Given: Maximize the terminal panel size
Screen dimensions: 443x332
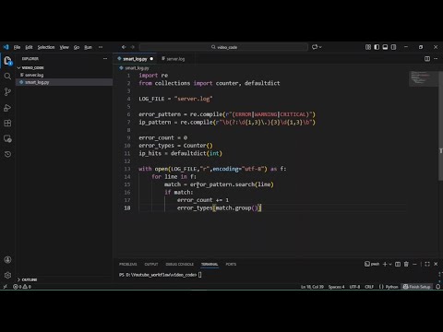Looking at the screenshot, I should [427, 264].
